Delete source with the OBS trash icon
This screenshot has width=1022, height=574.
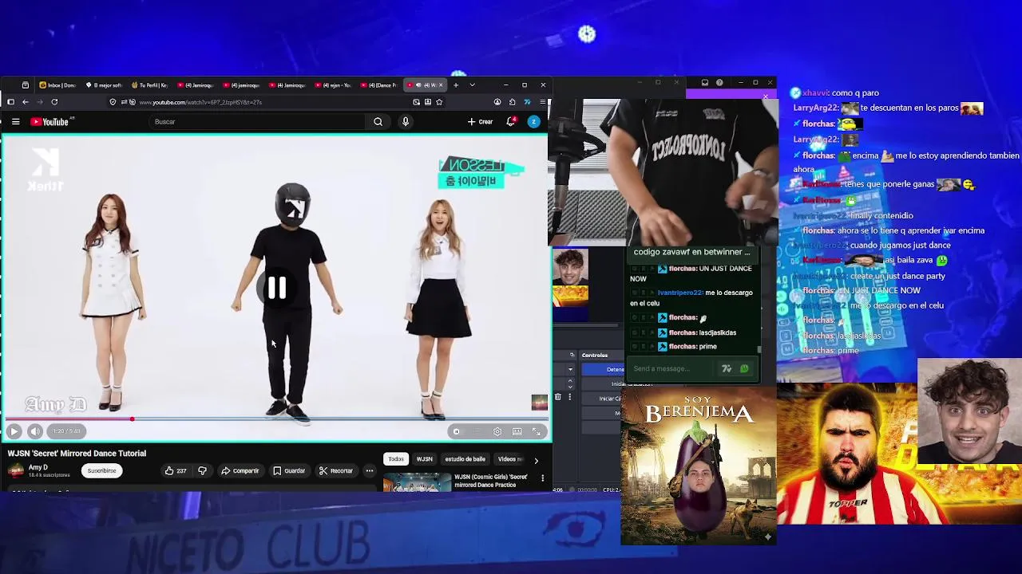click(557, 396)
